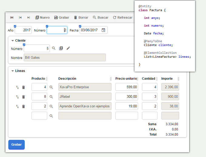The width and height of the screenshot is (206, 157).
Task: Click the 'class Factura' code line
Action: coord(152,10)
